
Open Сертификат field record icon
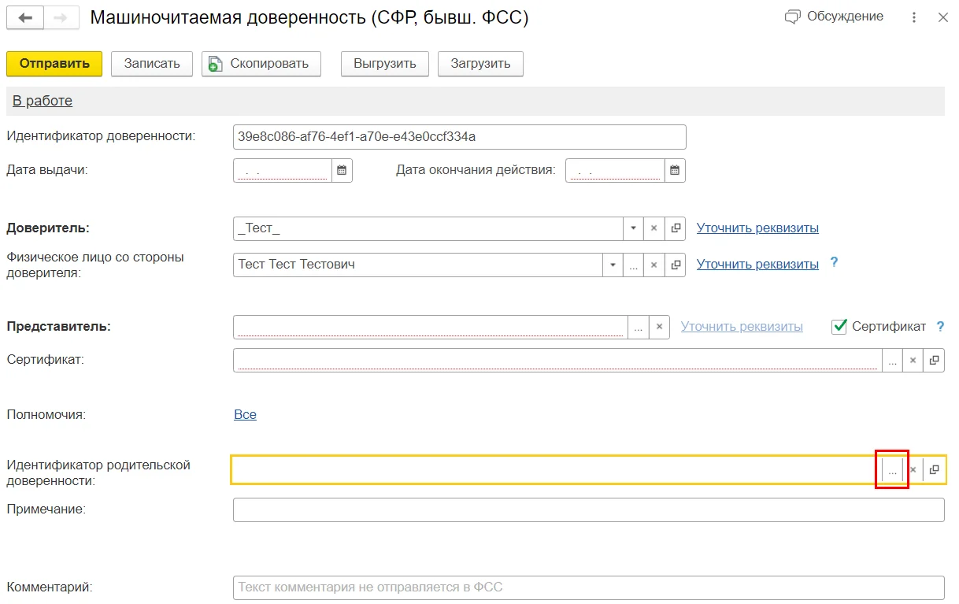[x=934, y=360]
